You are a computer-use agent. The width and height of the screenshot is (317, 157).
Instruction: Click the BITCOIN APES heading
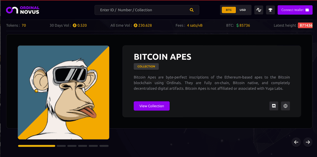tap(163, 57)
